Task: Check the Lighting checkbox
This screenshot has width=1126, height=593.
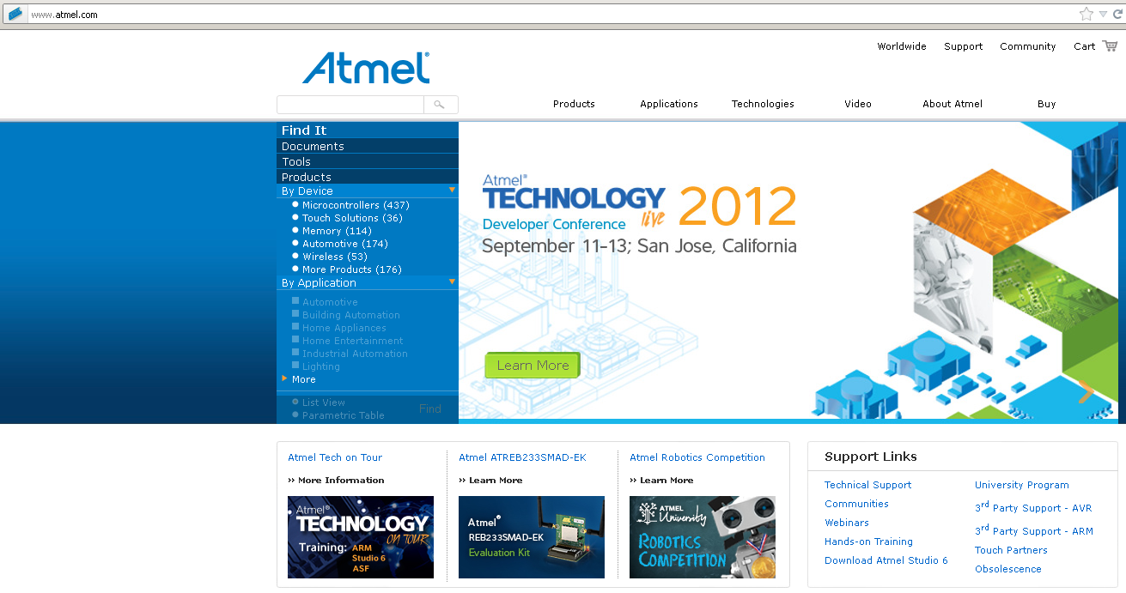Action: point(295,366)
